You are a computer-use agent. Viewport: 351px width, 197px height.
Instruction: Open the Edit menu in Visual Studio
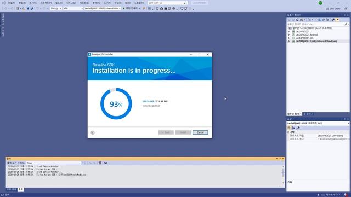pyautogui.click(x=22, y=3)
